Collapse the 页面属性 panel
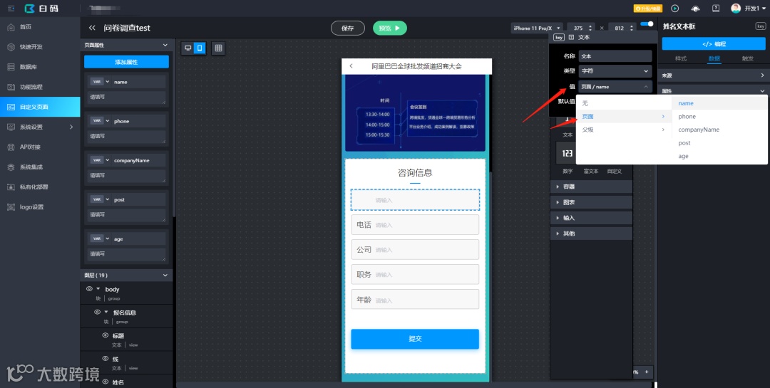 (165, 45)
